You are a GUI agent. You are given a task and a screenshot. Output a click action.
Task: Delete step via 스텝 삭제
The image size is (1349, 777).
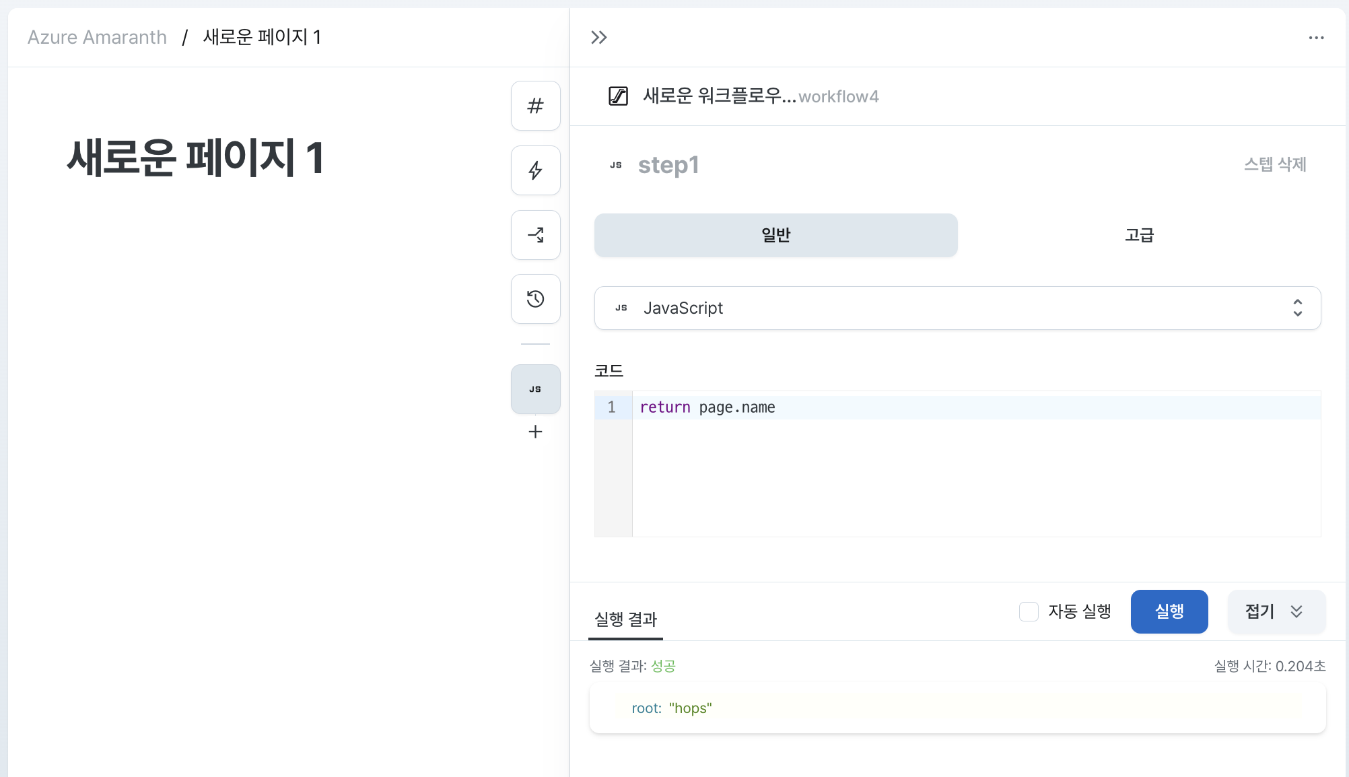(1275, 164)
